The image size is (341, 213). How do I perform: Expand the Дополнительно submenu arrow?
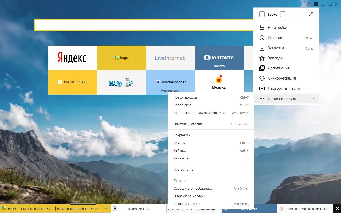click(x=313, y=99)
